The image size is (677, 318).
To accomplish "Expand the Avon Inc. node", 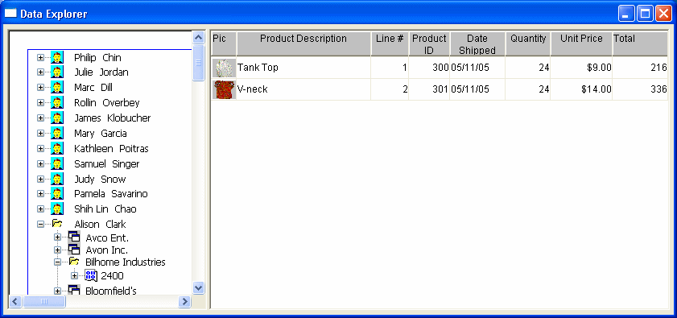I will click(57, 250).
